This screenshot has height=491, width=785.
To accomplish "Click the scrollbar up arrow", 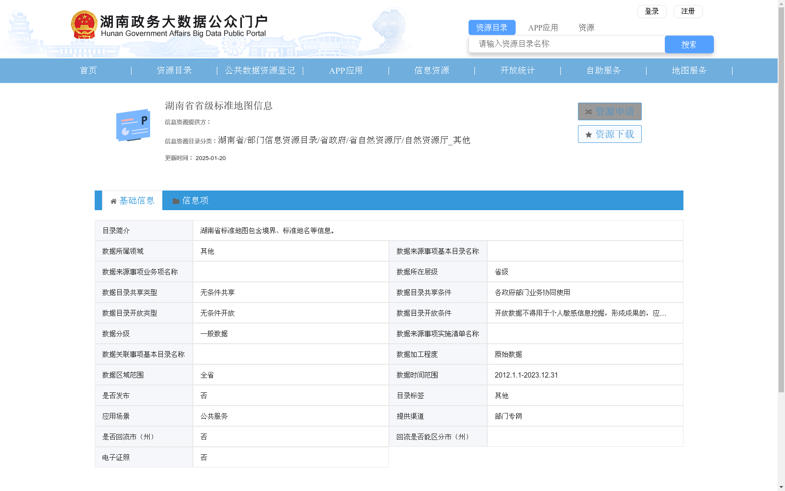I will click(x=781, y=3).
